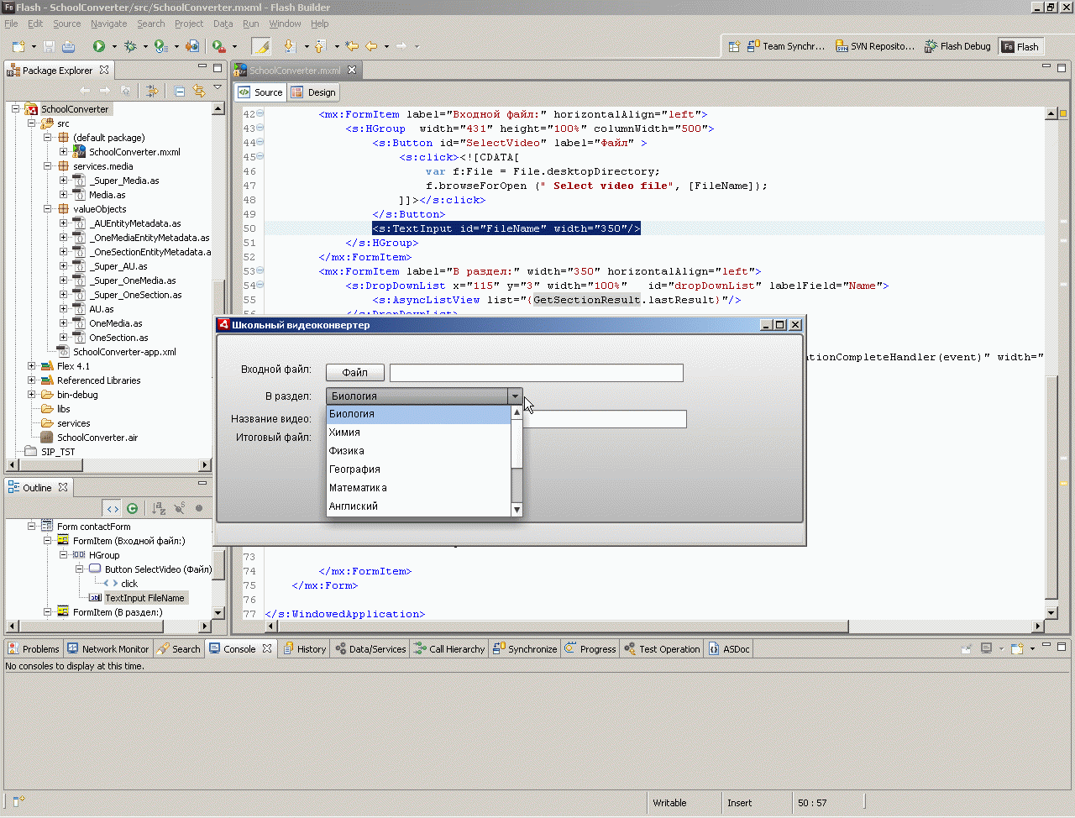Viewport: 1075px width, 818px height.
Task: Click the green Run button in toolbar
Action: click(99, 46)
